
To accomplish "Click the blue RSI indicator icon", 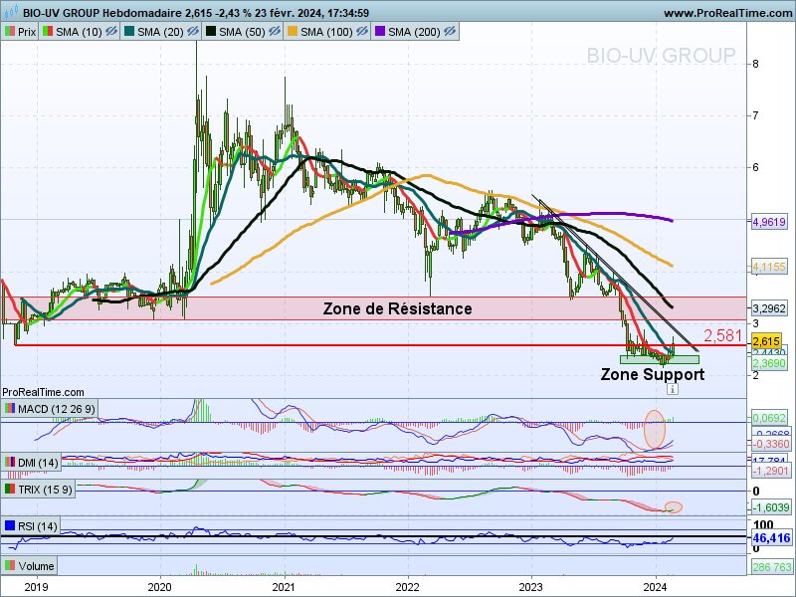I will click(10, 526).
